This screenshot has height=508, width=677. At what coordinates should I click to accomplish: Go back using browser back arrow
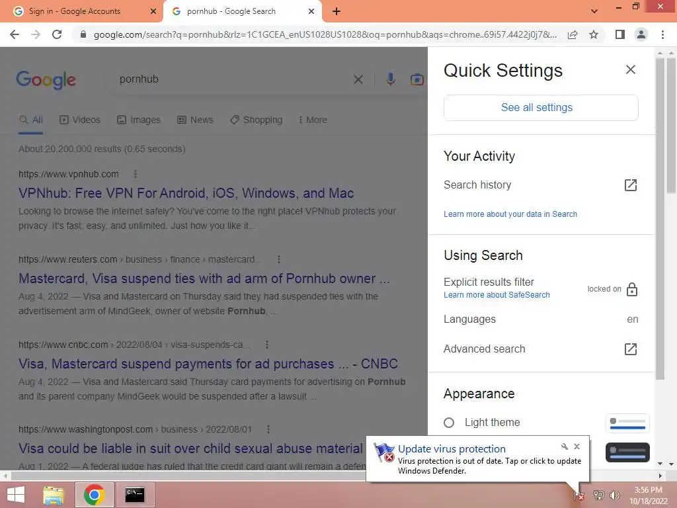click(15, 34)
